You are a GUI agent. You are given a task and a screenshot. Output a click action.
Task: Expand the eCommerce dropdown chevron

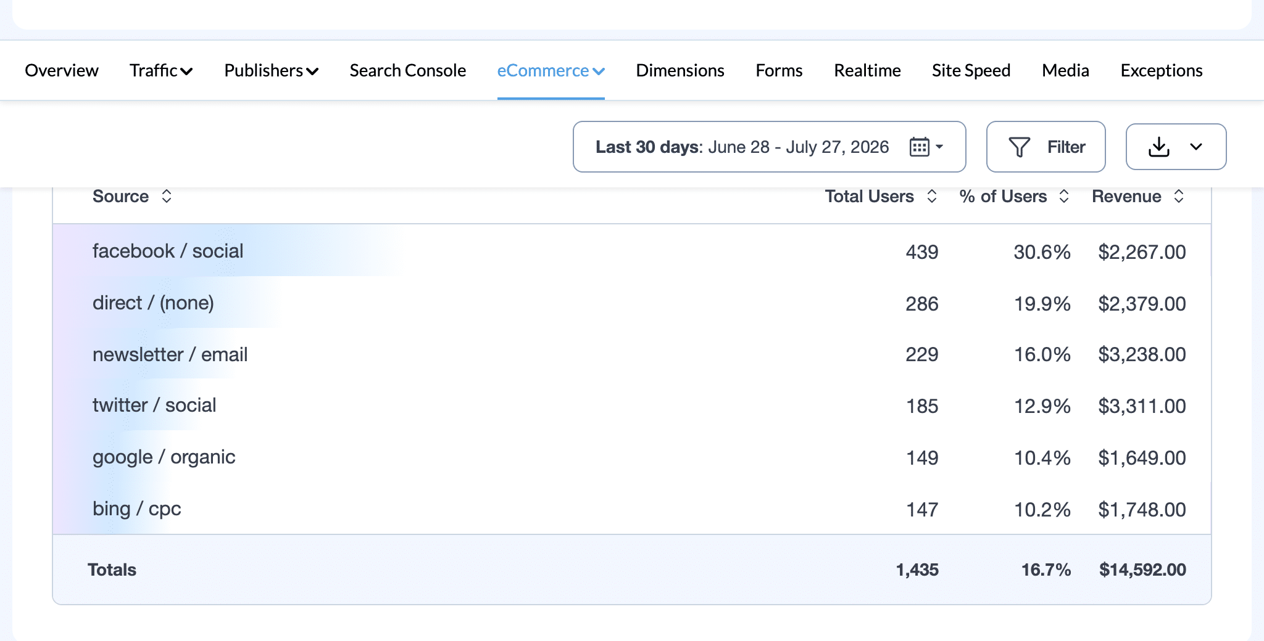pyautogui.click(x=598, y=71)
